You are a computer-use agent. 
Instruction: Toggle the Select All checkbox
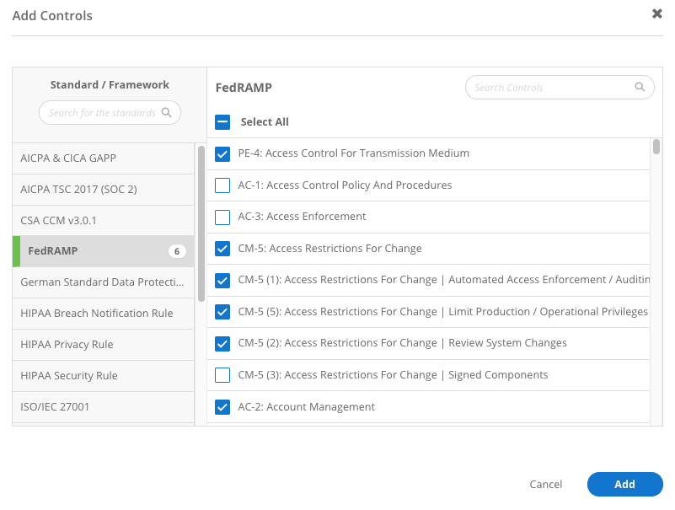pyautogui.click(x=222, y=122)
